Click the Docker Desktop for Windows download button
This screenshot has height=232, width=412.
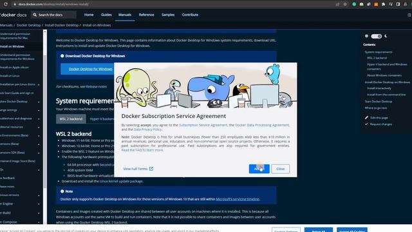(x=88, y=69)
